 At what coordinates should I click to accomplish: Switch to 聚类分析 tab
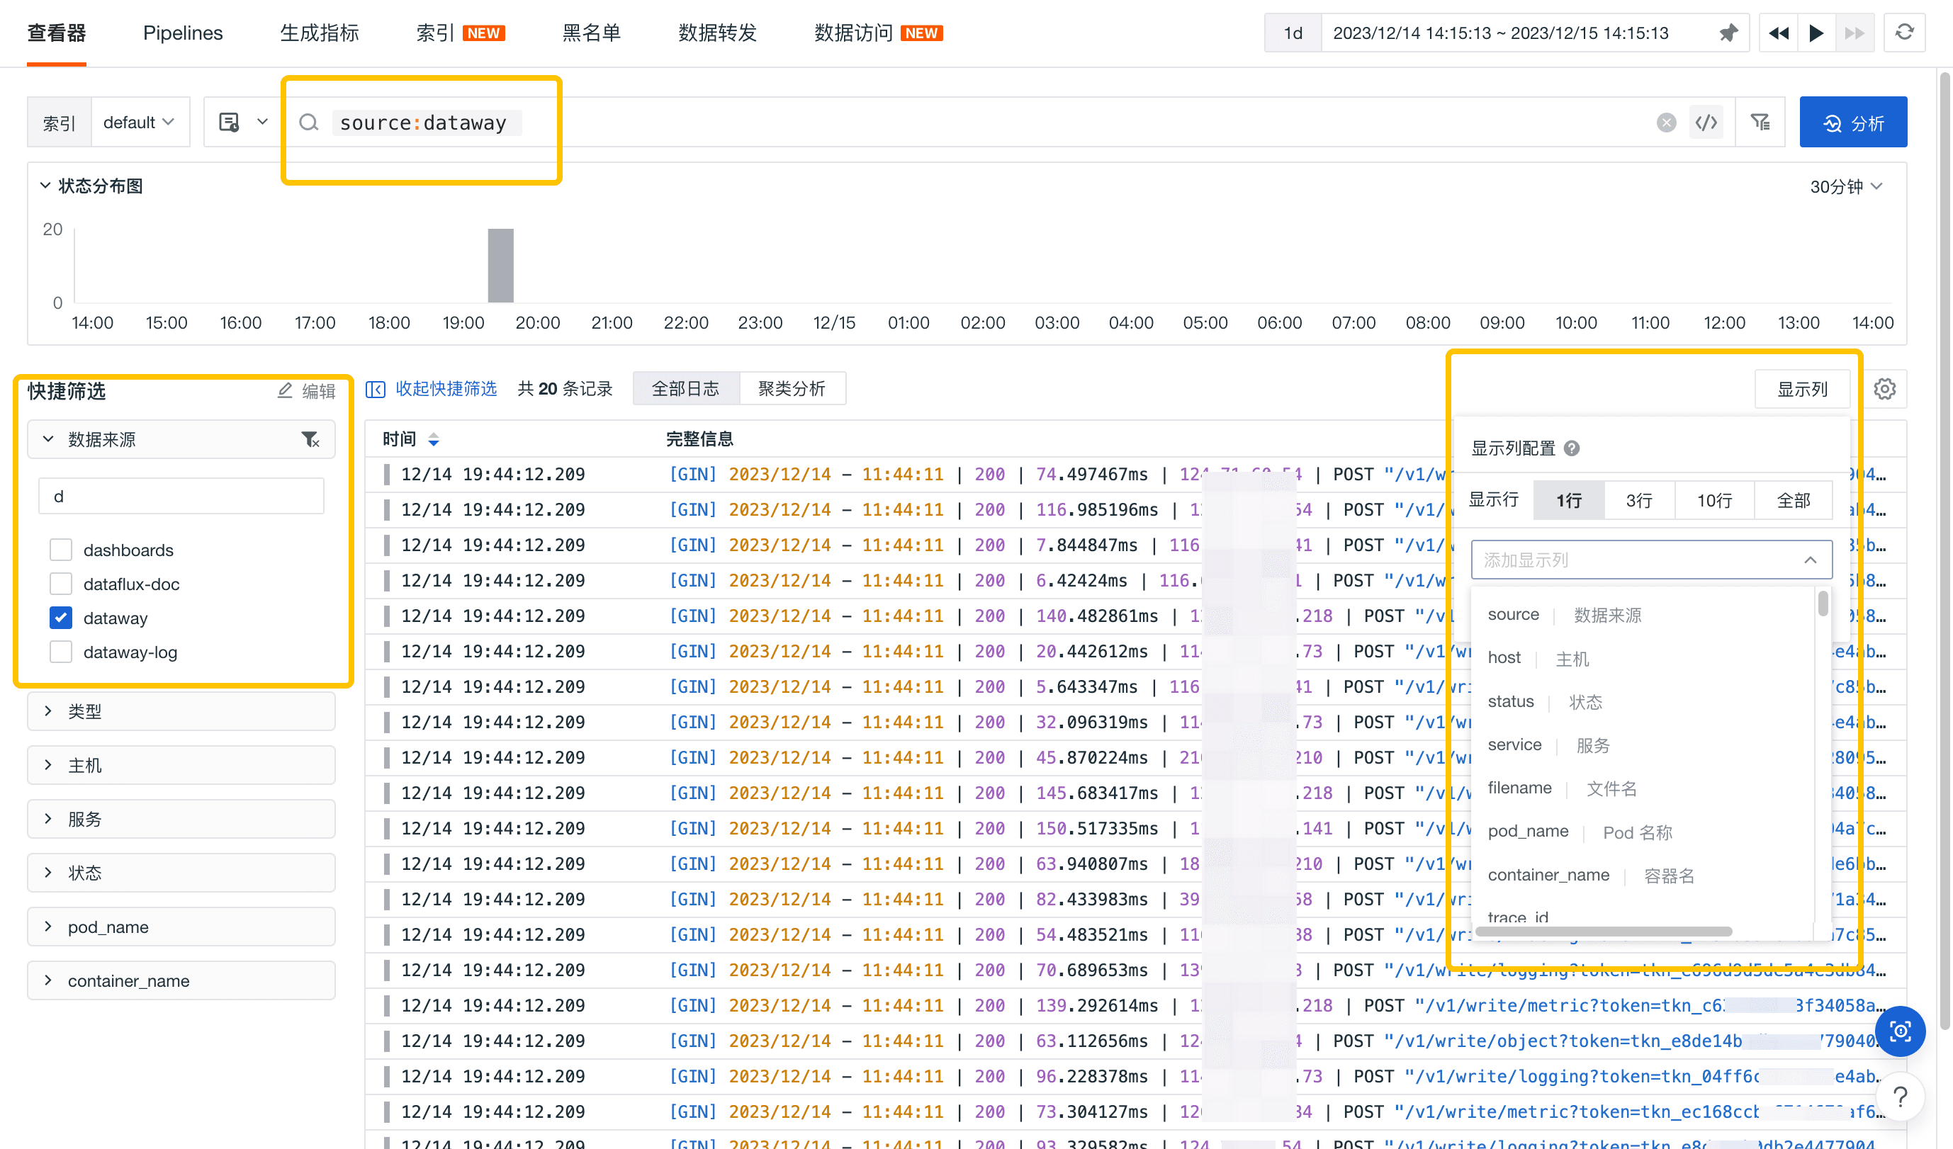(792, 389)
